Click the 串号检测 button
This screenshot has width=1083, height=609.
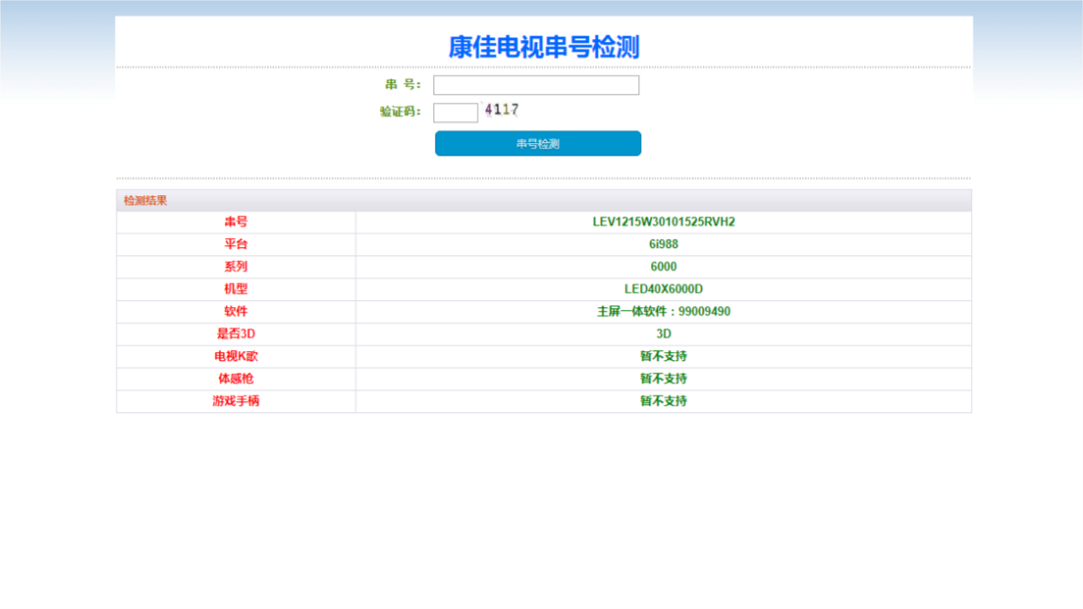[x=538, y=144]
